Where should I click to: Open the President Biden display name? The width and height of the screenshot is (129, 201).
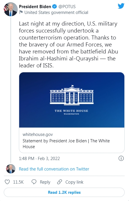(x=35, y=7)
